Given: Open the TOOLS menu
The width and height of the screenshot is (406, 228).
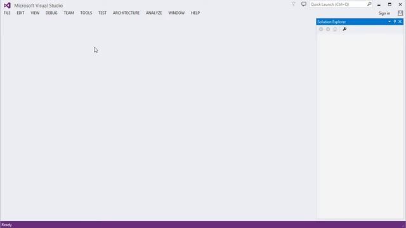Looking at the screenshot, I should 86,13.
